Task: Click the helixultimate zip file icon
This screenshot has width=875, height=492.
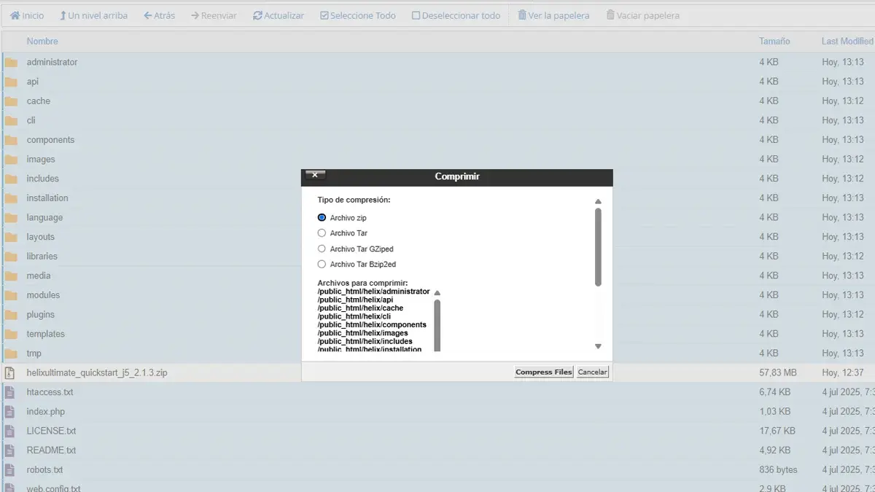Action: click(10, 372)
